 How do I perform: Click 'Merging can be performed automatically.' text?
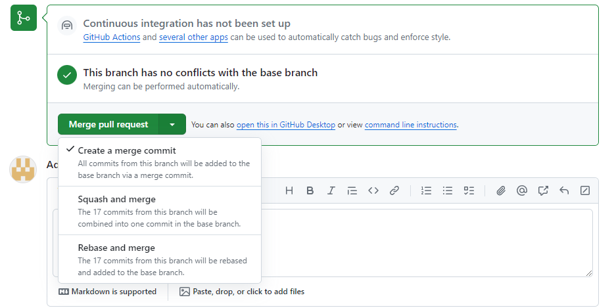[161, 87]
